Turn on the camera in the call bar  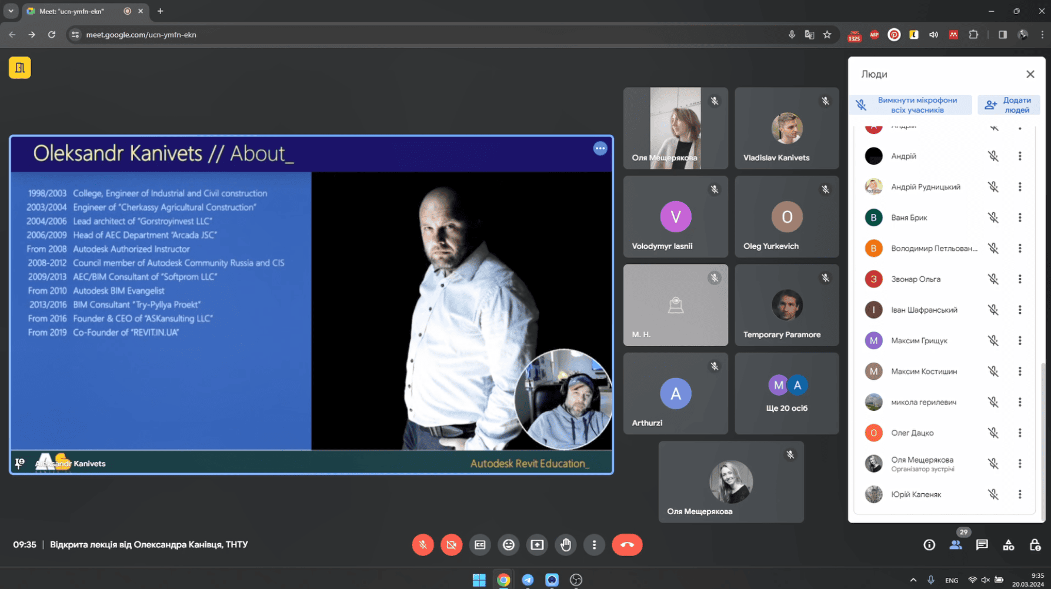[451, 545]
